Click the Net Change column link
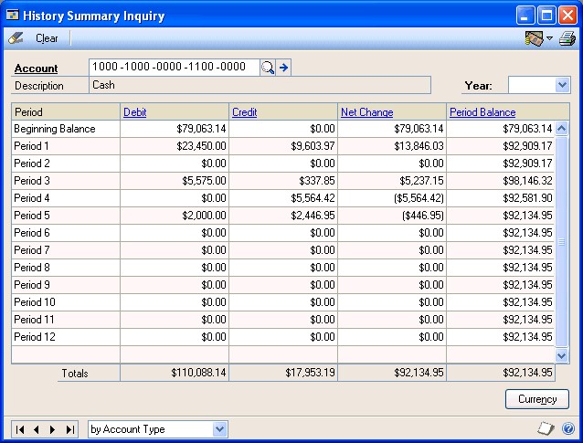 [367, 112]
